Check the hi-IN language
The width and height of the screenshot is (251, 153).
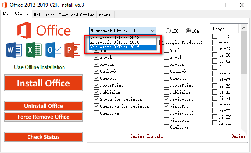tap(214, 117)
